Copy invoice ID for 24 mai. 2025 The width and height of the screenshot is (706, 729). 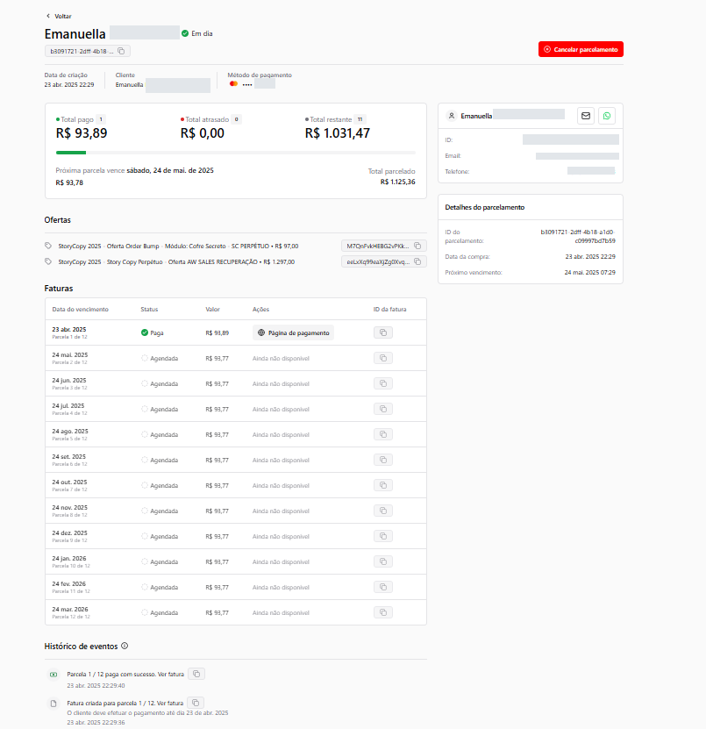pyautogui.click(x=383, y=358)
